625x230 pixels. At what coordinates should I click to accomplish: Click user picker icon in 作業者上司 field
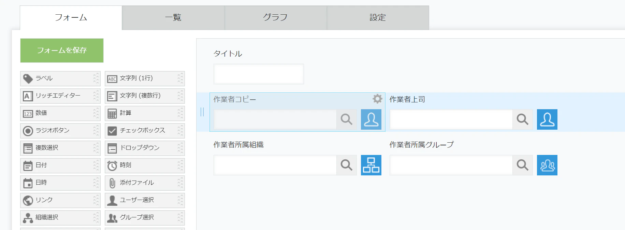(547, 119)
